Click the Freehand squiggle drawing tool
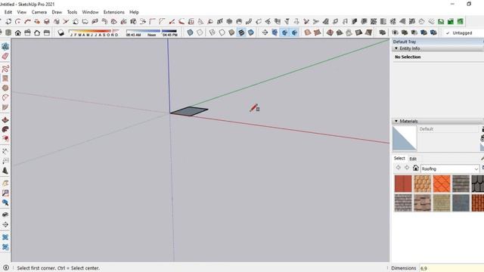This screenshot has height=272, width=484. tap(5, 69)
